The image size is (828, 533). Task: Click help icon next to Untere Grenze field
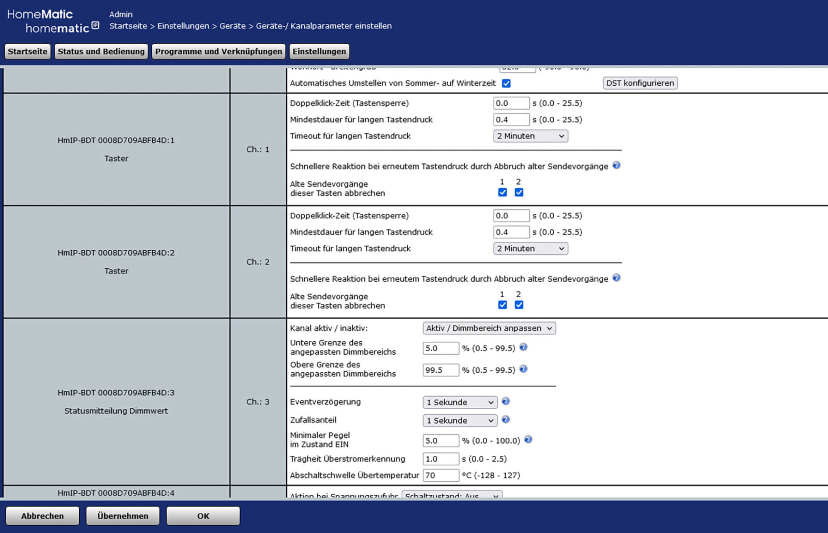523,347
